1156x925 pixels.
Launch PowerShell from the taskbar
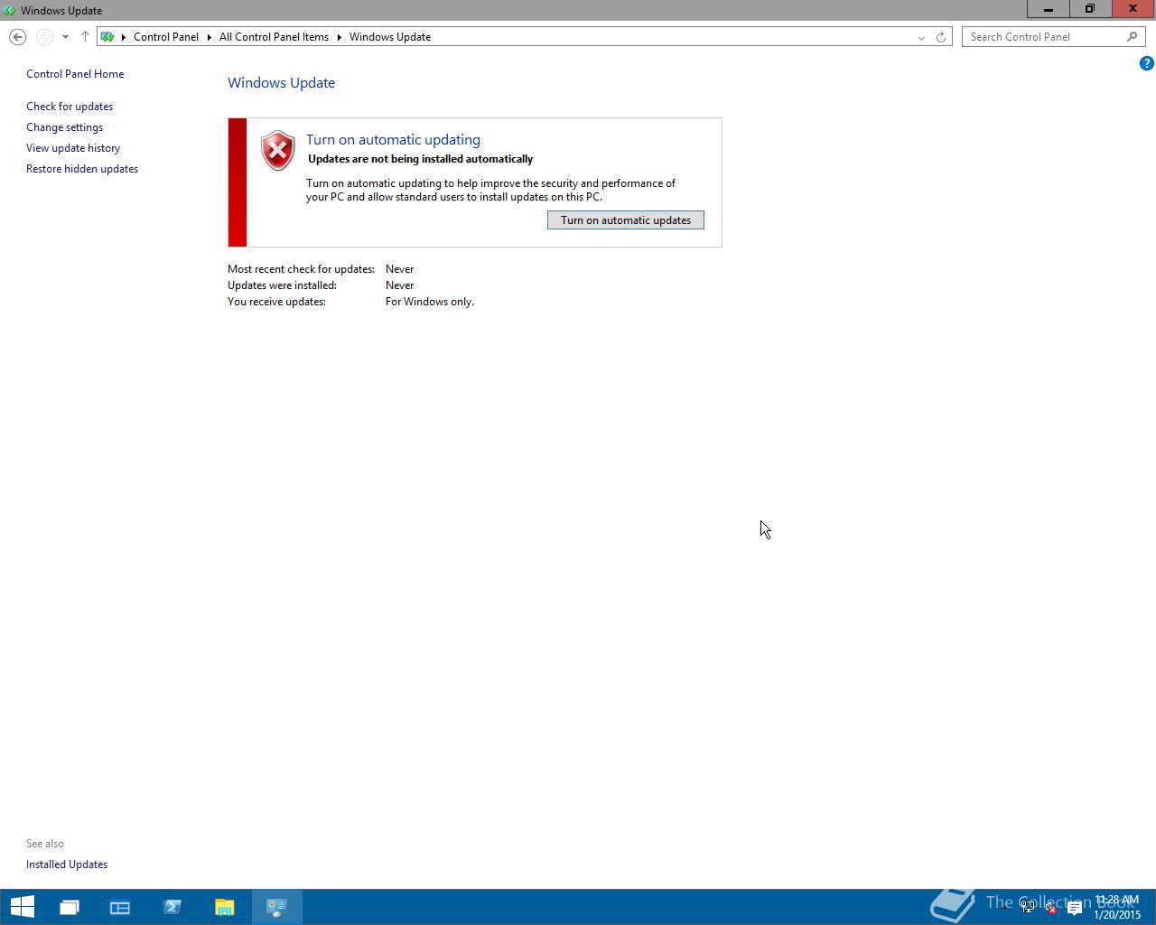pyautogui.click(x=172, y=907)
